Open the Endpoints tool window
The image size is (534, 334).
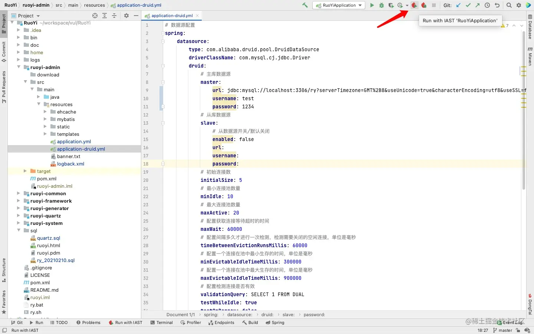click(221, 322)
